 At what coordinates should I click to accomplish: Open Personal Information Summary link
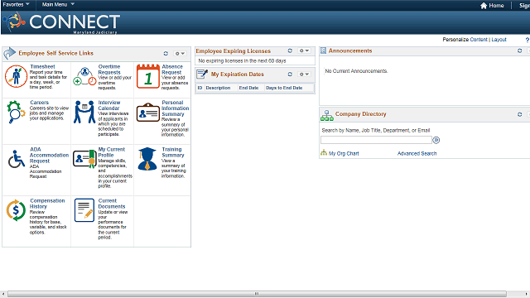point(175,108)
